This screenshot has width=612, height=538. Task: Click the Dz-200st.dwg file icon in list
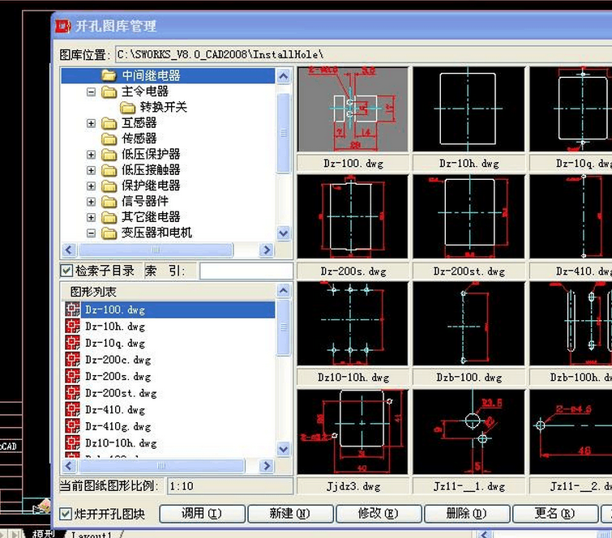tap(73, 393)
